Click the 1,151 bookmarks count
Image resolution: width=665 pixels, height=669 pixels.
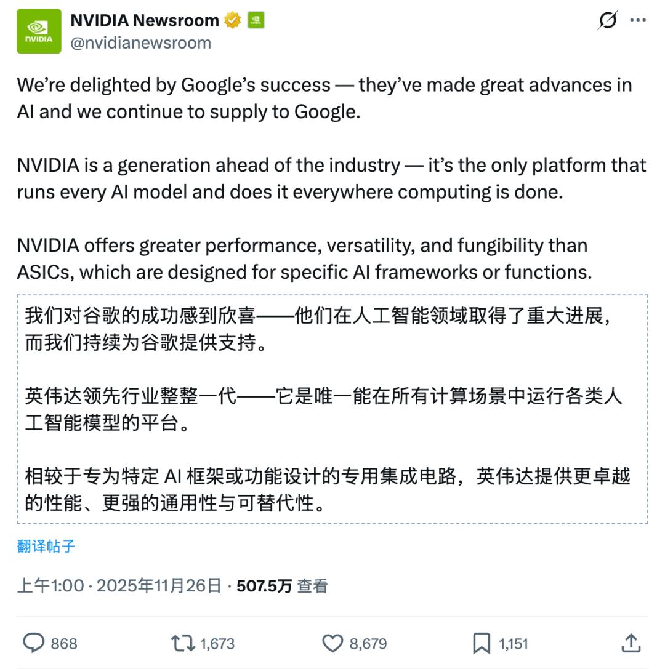[x=514, y=644]
